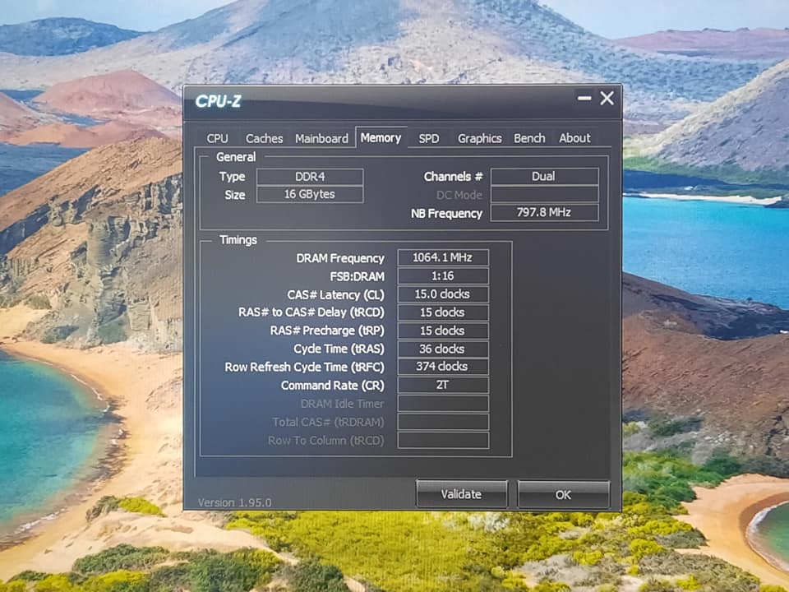
Task: Switch to the CPU tab
Action: (217, 138)
